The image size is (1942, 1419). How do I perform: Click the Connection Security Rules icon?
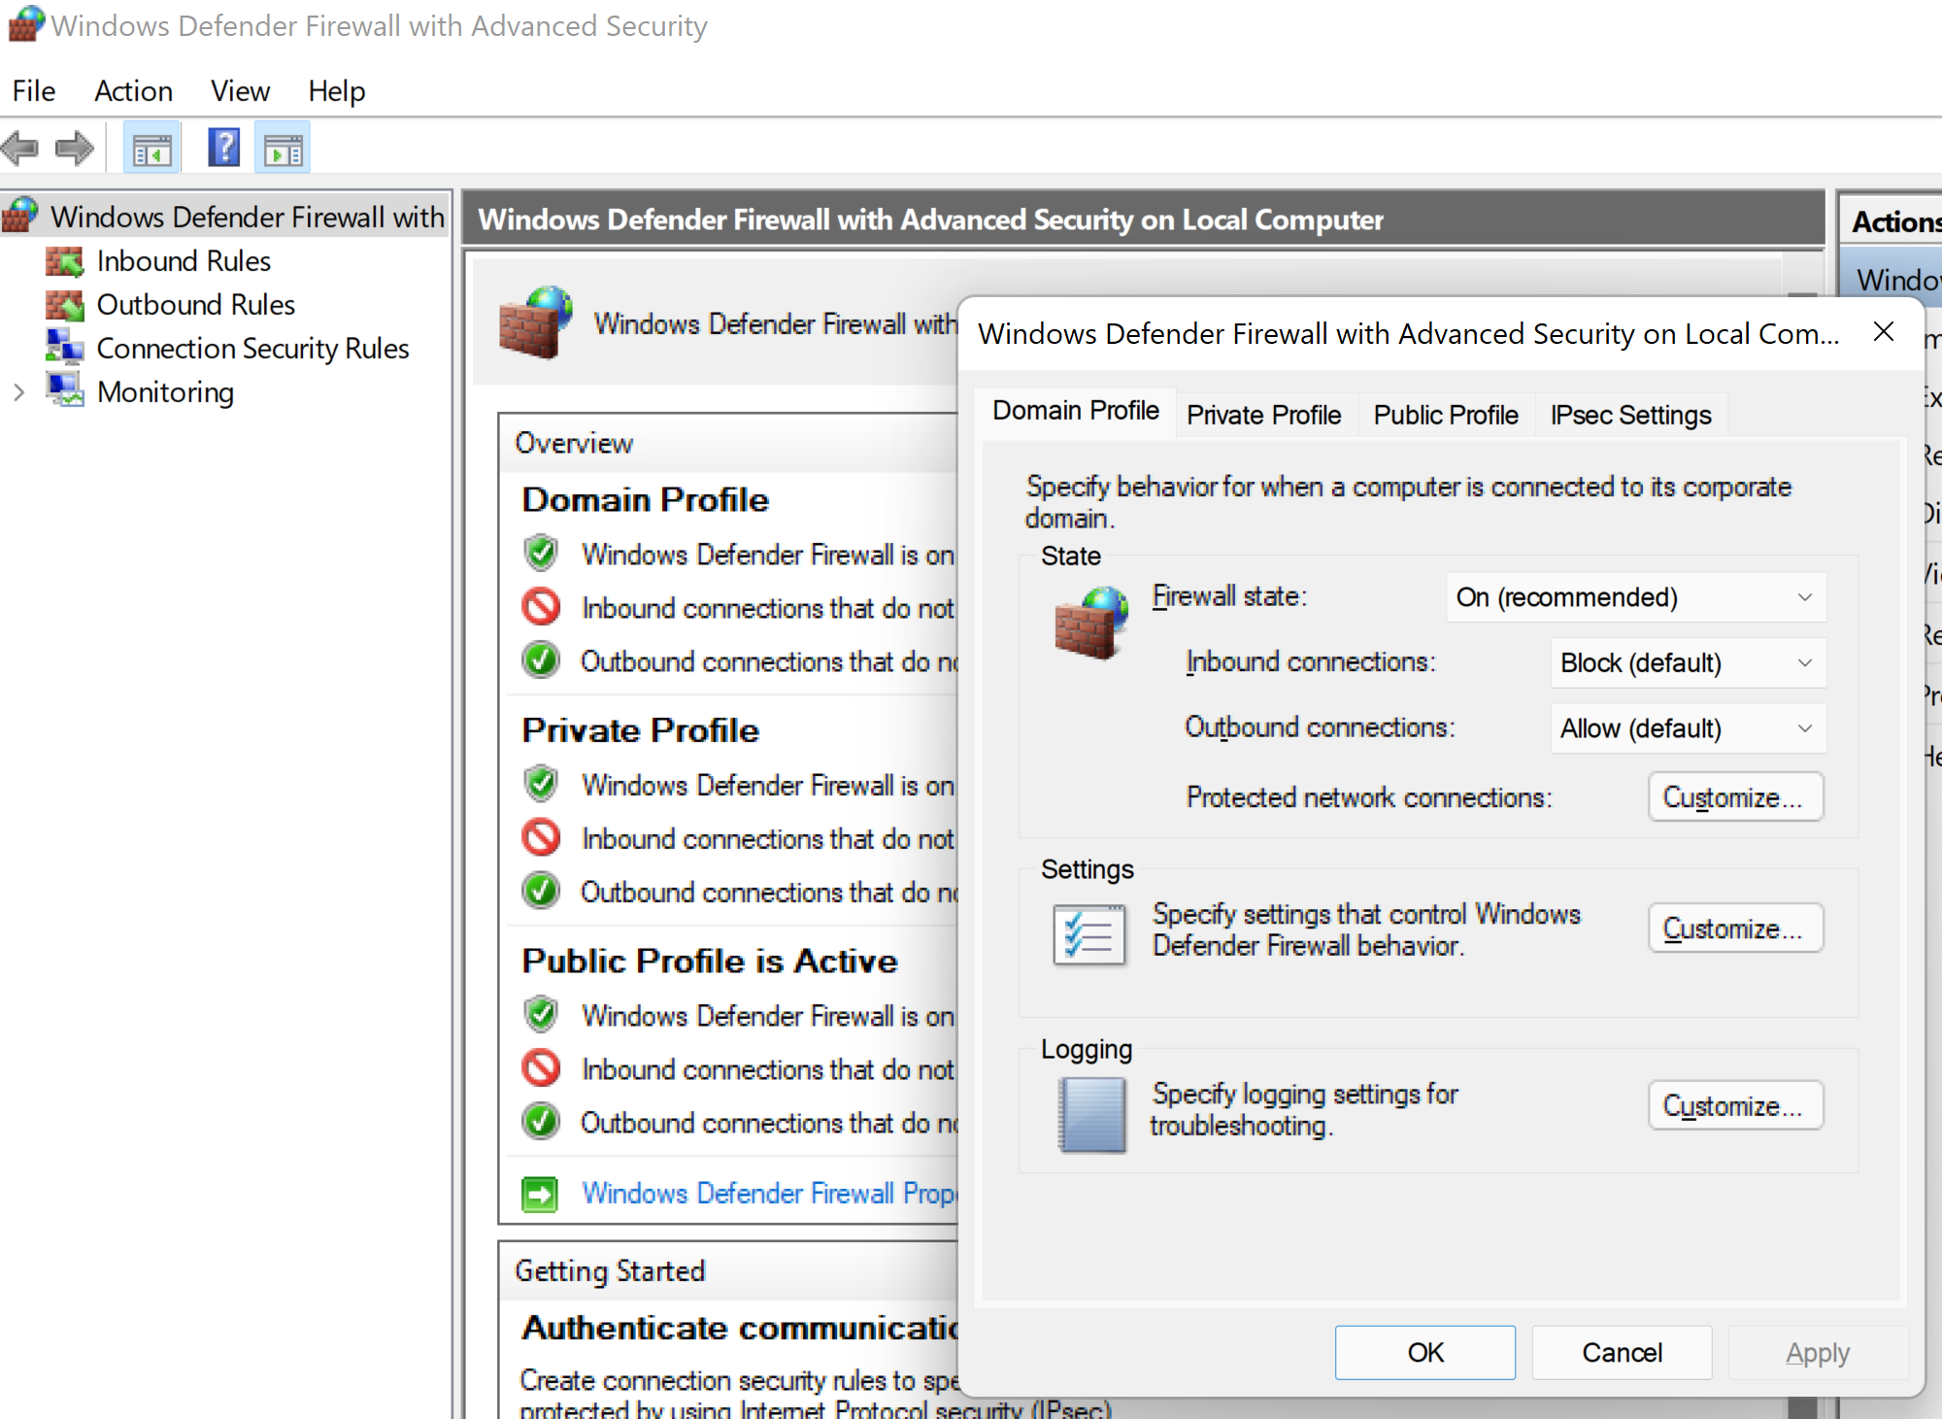(x=65, y=348)
